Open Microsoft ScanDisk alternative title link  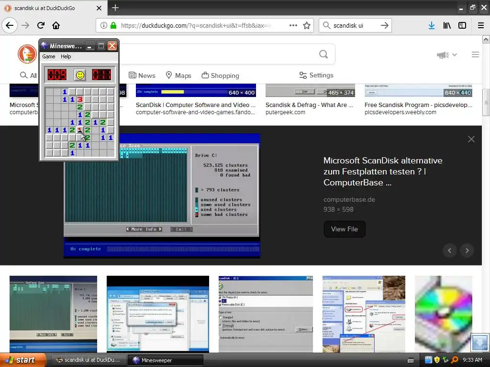[383, 172]
